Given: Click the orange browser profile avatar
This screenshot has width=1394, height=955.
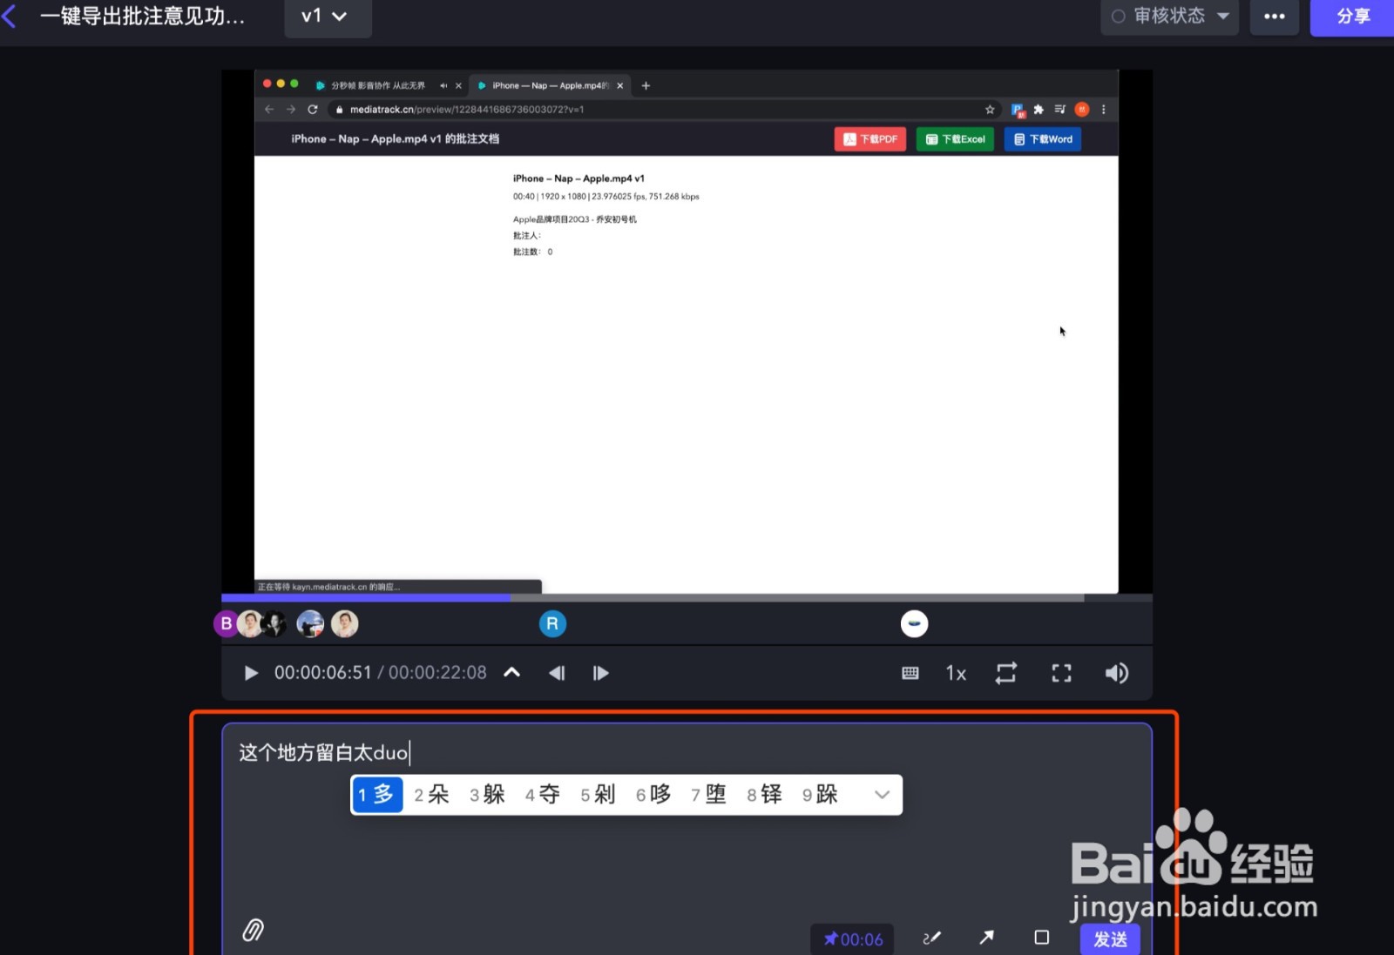Looking at the screenshot, I should (x=1082, y=110).
